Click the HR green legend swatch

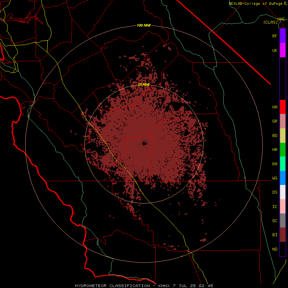coord(283,150)
